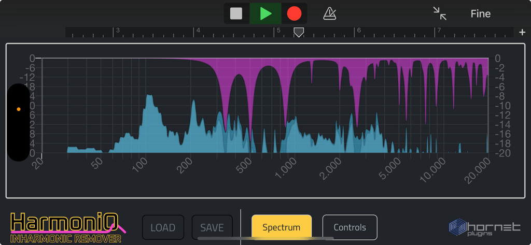Jump to bar 6 on the ruler
Screen dimensions: 531x245
359,31
